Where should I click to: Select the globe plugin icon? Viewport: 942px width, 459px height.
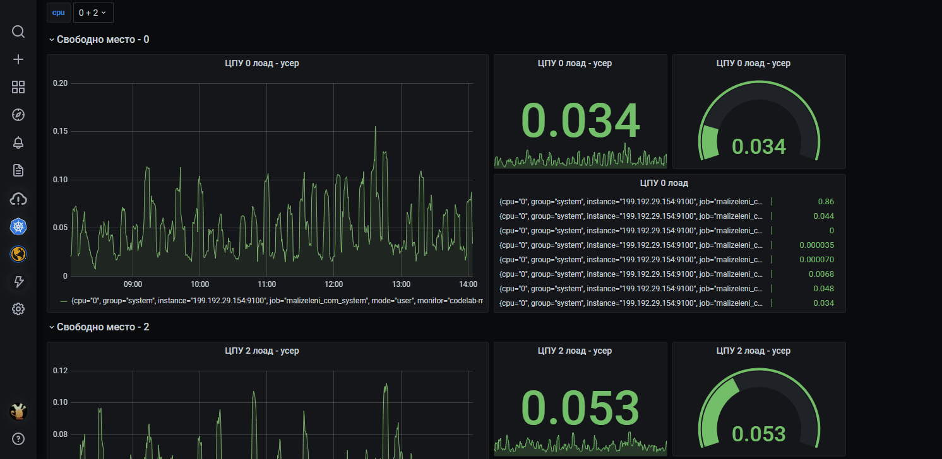point(18,254)
